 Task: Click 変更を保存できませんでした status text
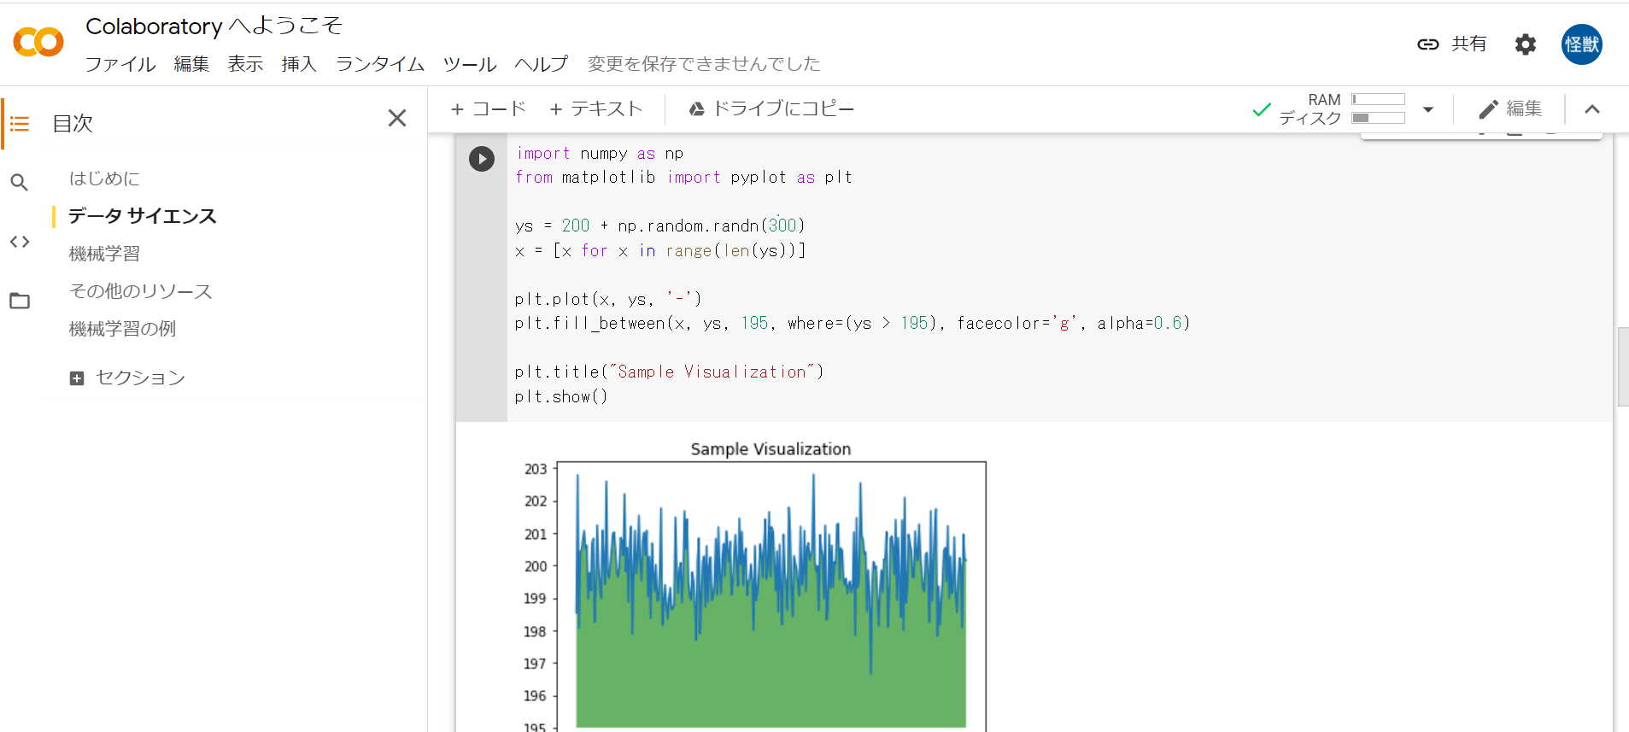point(704,64)
